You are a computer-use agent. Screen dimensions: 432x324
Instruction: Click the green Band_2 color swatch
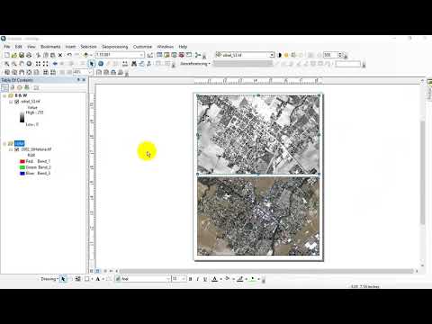[x=22, y=167]
